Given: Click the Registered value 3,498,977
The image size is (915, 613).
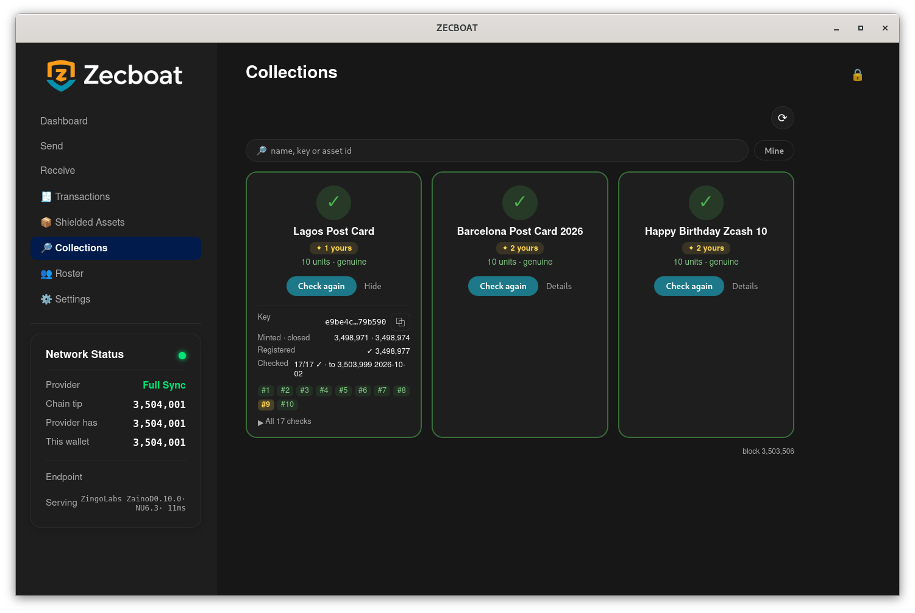Looking at the screenshot, I should pyautogui.click(x=388, y=351).
